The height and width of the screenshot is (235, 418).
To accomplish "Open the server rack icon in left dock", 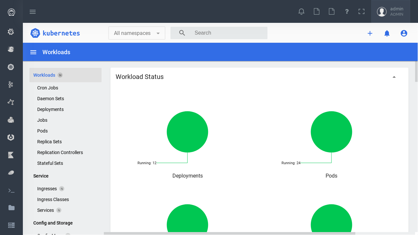I will coord(11,225).
